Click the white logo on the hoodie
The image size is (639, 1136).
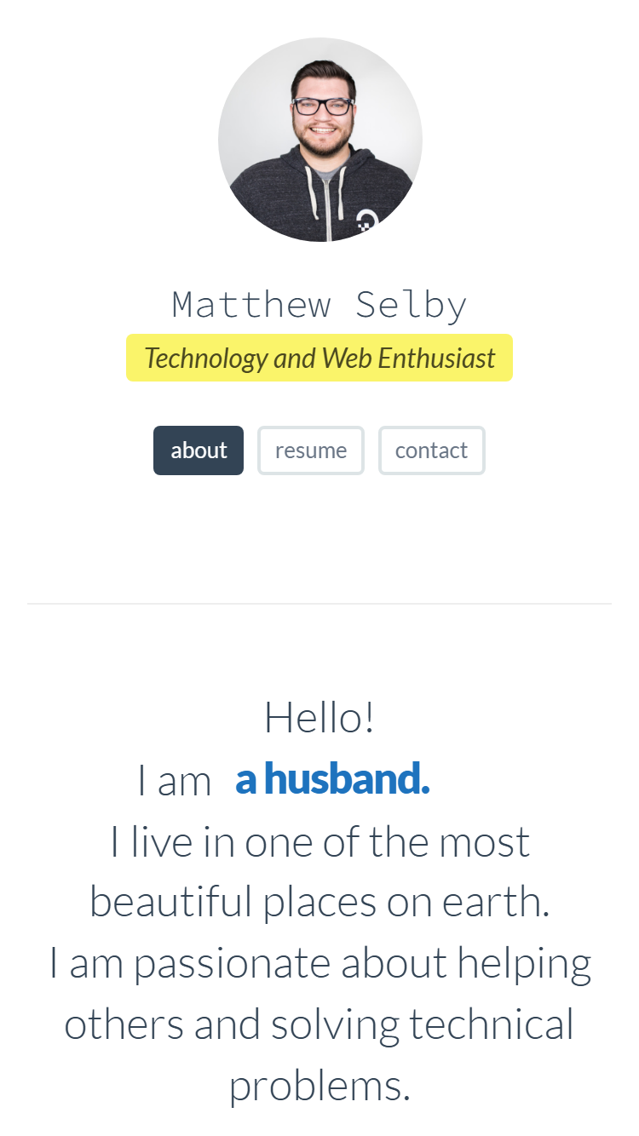point(366,221)
